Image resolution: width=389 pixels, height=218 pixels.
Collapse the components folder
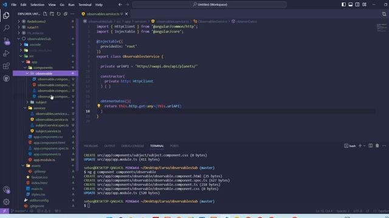pyautogui.click(x=25, y=67)
